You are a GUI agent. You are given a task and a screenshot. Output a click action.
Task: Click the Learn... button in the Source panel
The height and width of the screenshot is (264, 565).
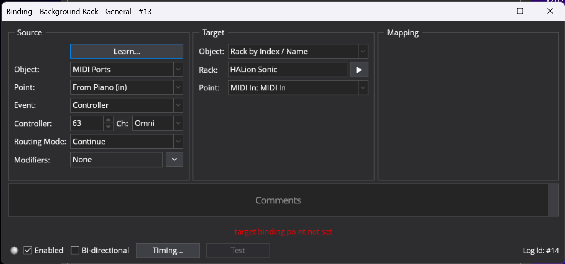click(127, 52)
